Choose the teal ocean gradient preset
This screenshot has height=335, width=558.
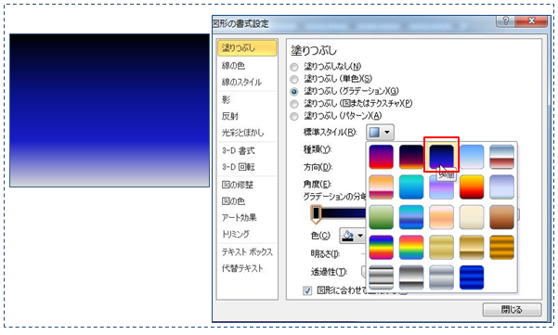(x=411, y=187)
